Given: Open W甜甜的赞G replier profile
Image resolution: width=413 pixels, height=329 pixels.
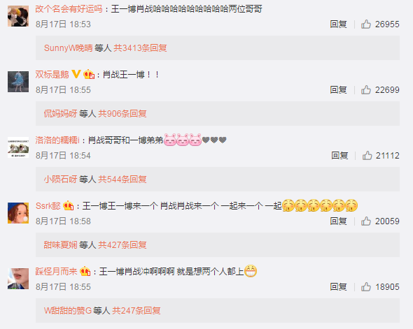Looking at the screenshot, I should click(68, 311).
